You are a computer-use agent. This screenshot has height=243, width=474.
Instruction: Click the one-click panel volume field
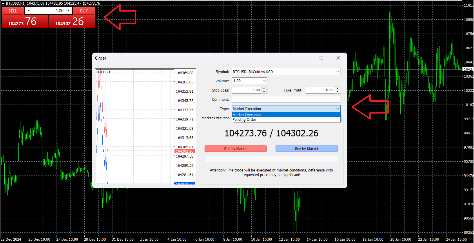(x=48, y=11)
